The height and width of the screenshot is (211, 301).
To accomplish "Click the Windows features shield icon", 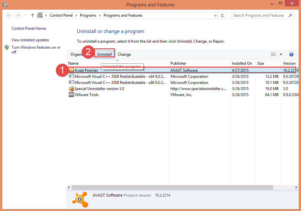I will point(7,47).
